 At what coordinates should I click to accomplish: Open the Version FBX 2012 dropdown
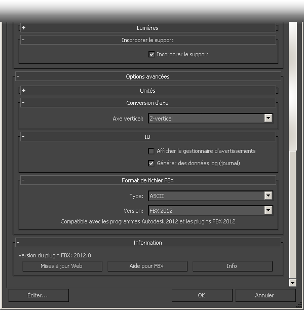pos(211,211)
